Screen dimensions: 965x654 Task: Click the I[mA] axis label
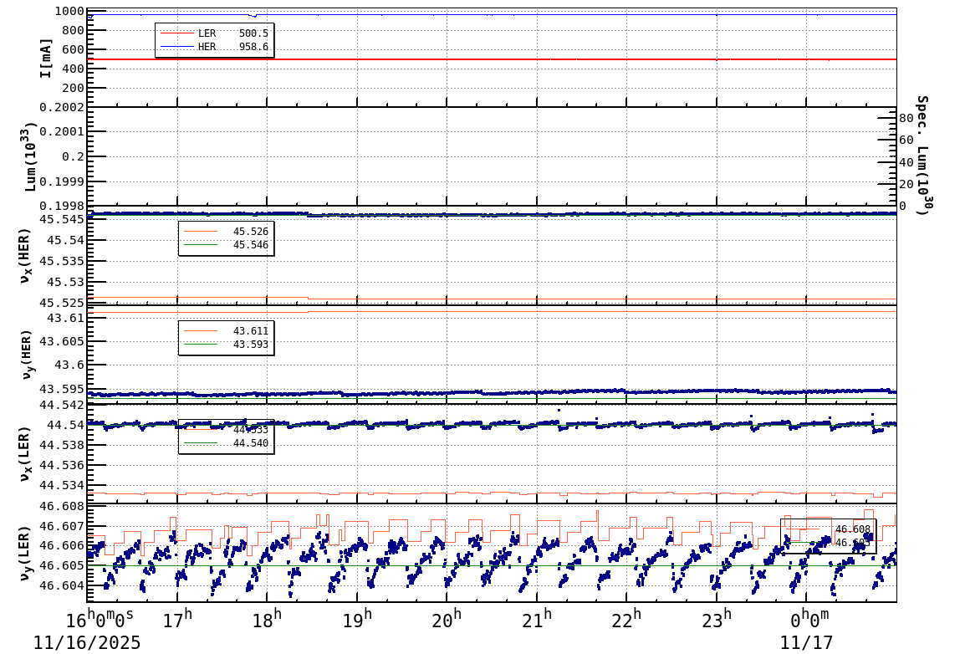point(46,58)
